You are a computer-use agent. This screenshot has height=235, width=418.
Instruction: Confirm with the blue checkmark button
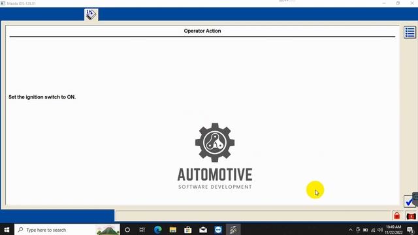410,202
